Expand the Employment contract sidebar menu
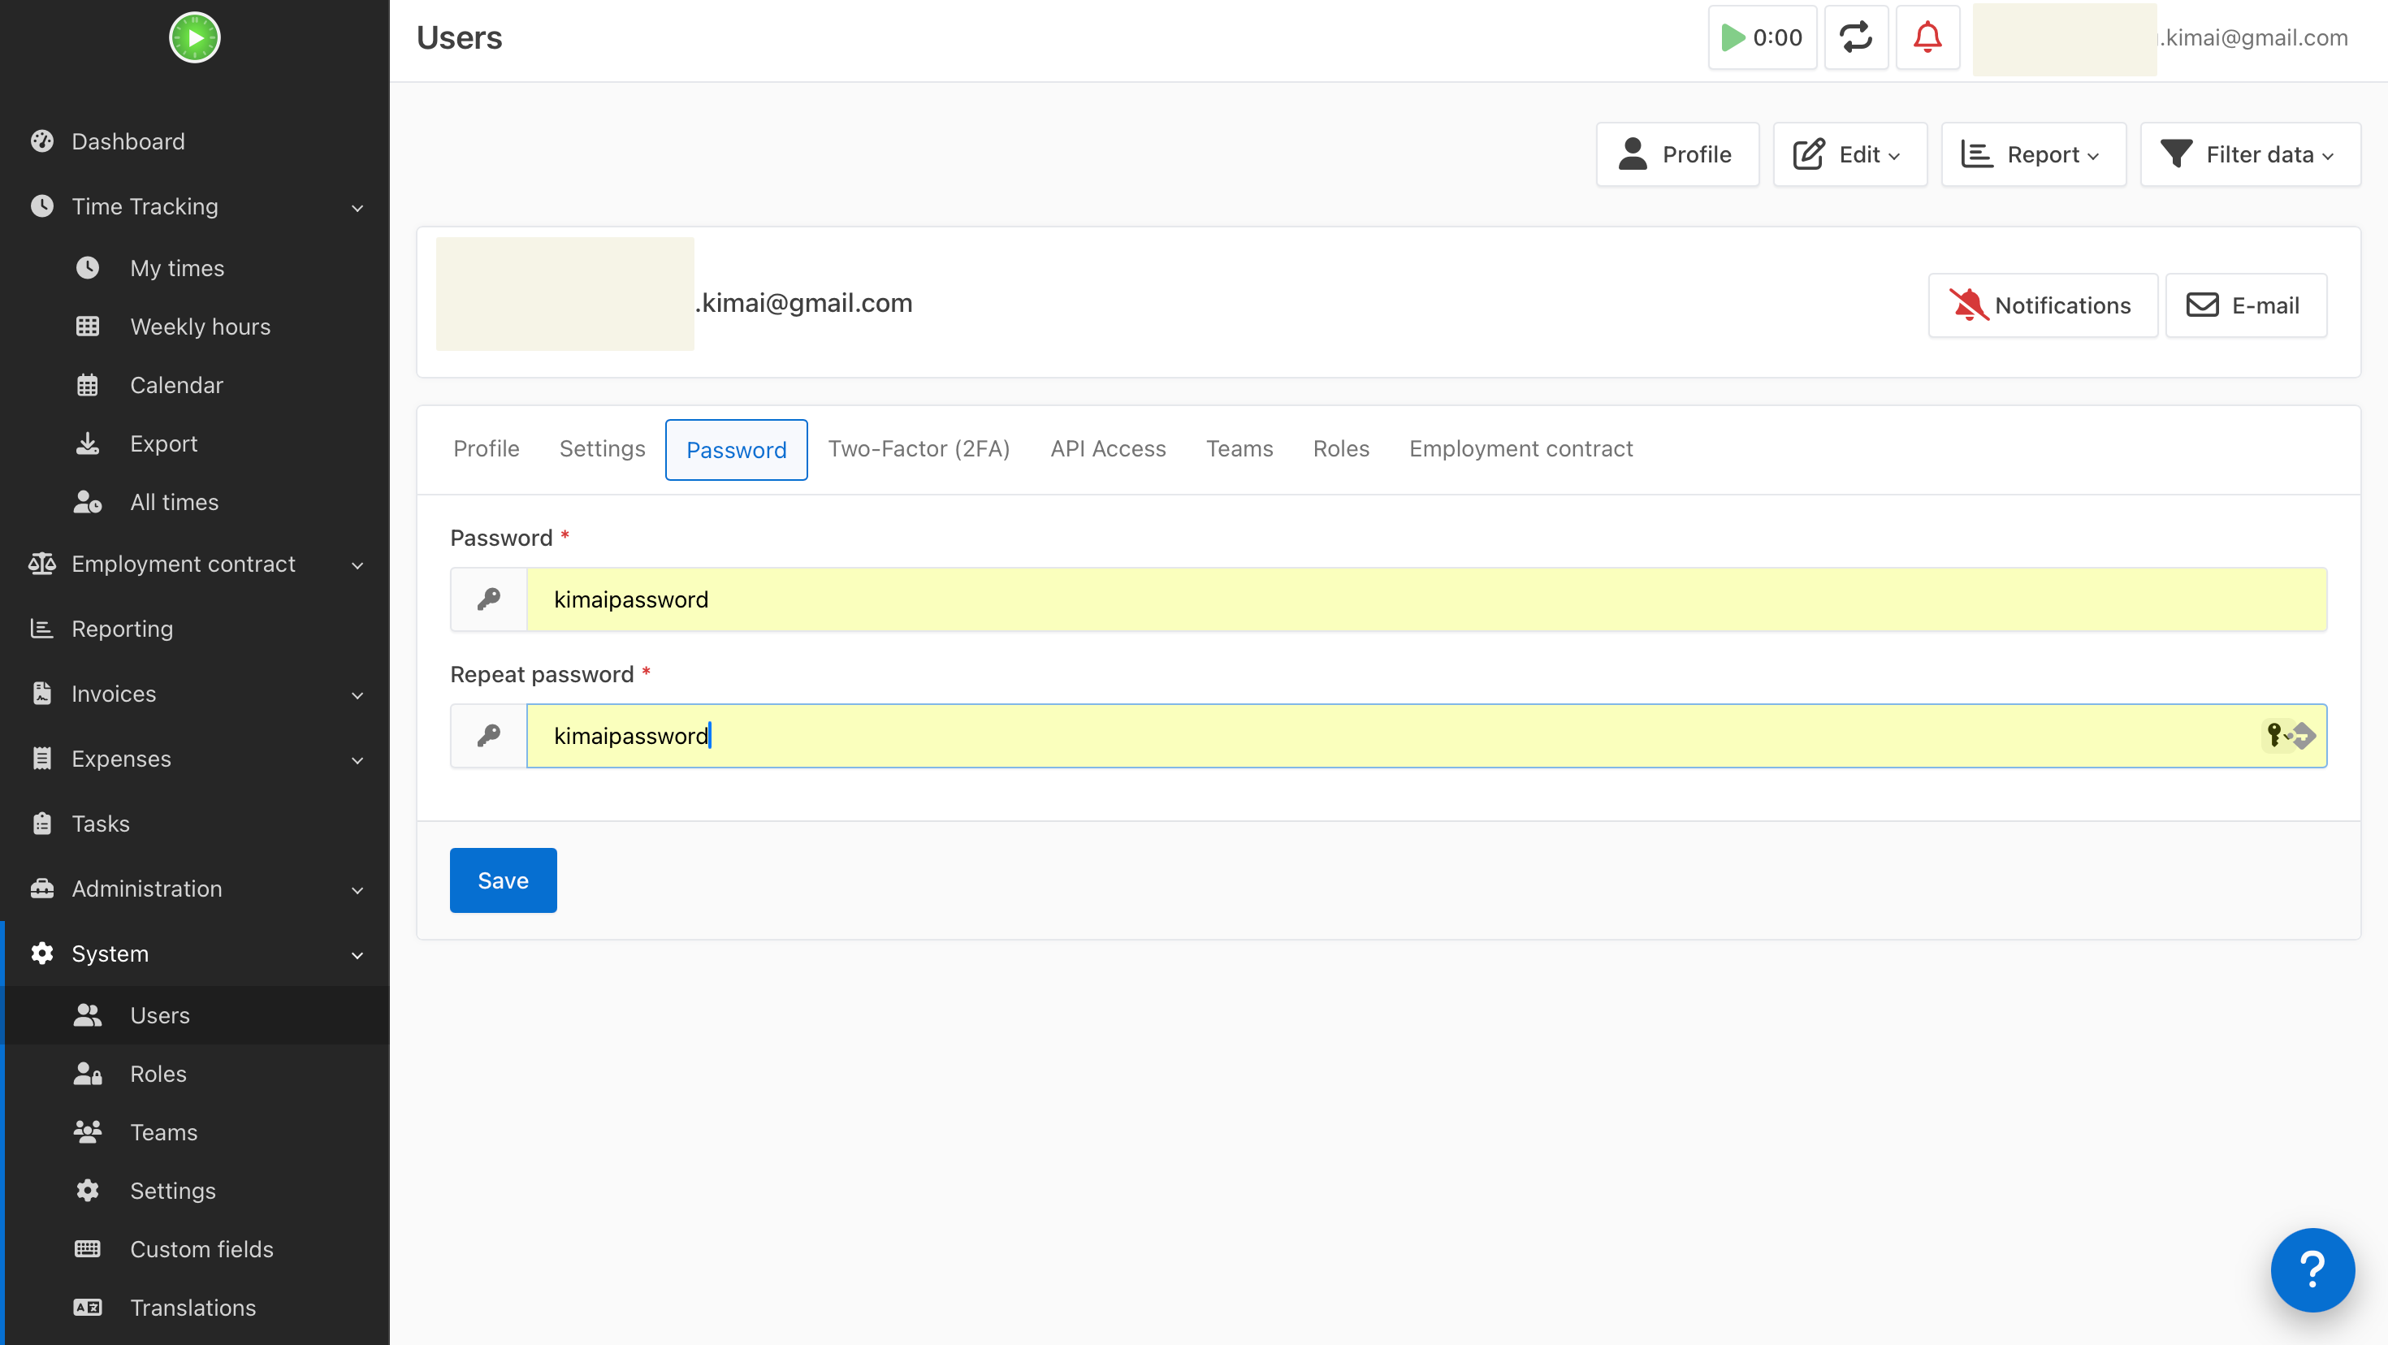2388x1345 pixels. (x=195, y=564)
